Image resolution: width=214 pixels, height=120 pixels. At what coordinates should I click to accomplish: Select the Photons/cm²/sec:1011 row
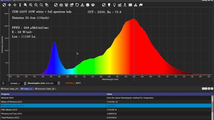[106, 114]
